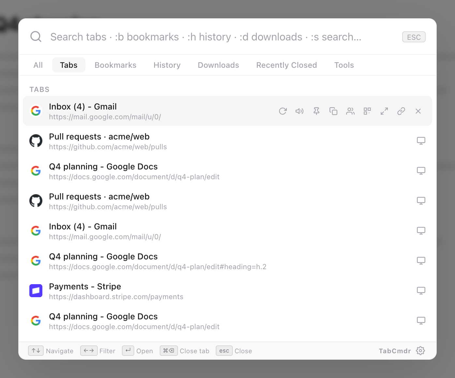Click monitor icon on the edit#heading=h.2 Docs row
455x378 pixels.
tap(421, 261)
